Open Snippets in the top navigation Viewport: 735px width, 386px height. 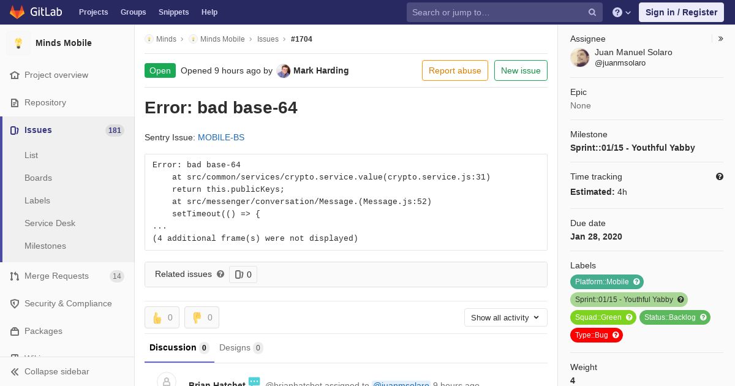(174, 12)
